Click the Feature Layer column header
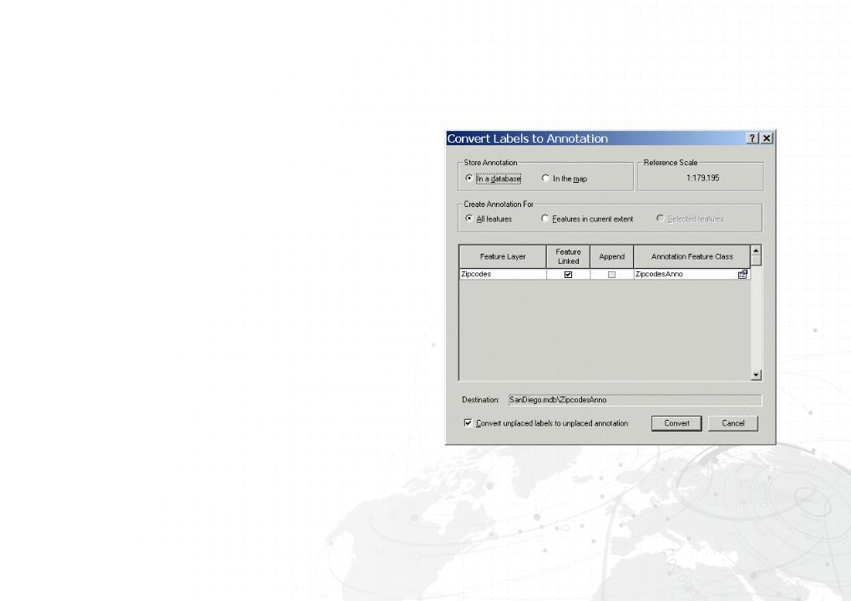The height and width of the screenshot is (601, 851). click(x=503, y=256)
